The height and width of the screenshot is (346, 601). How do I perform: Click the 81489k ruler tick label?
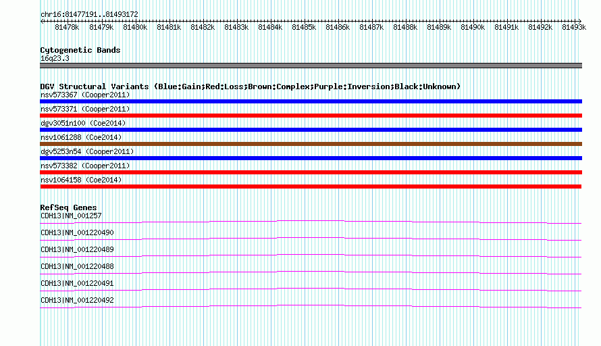439,27
